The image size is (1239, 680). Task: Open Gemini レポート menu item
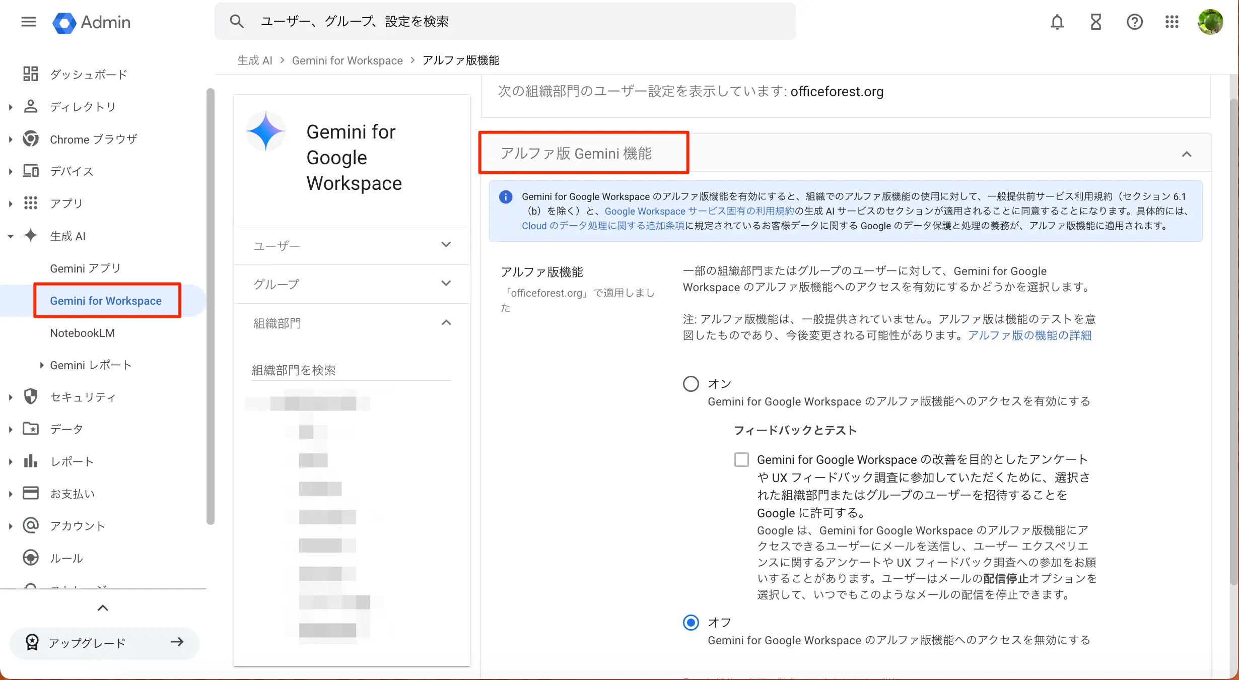91,365
